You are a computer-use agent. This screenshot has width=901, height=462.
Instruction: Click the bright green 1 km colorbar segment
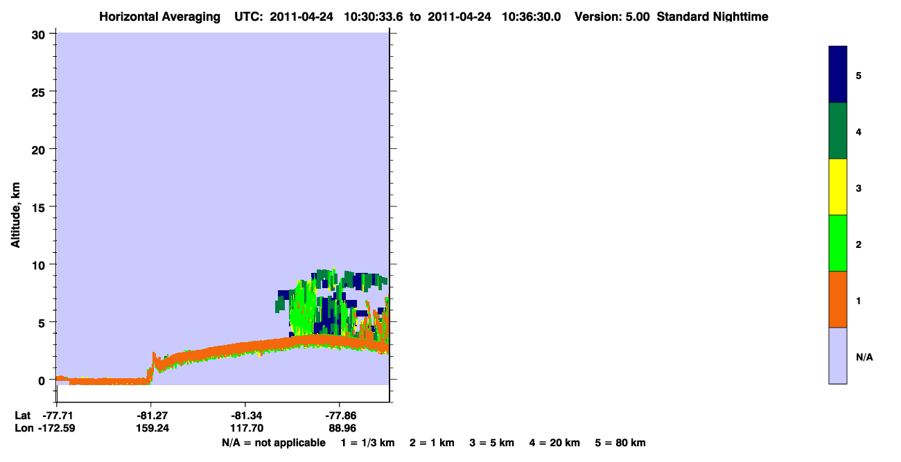(x=838, y=243)
